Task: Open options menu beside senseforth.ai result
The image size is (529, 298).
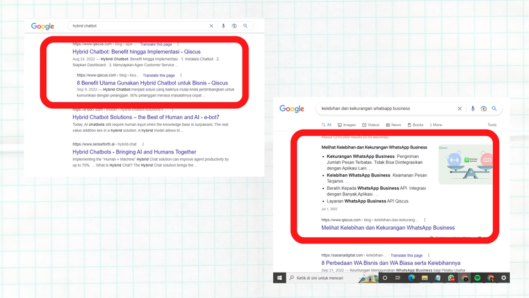Action: [x=143, y=144]
